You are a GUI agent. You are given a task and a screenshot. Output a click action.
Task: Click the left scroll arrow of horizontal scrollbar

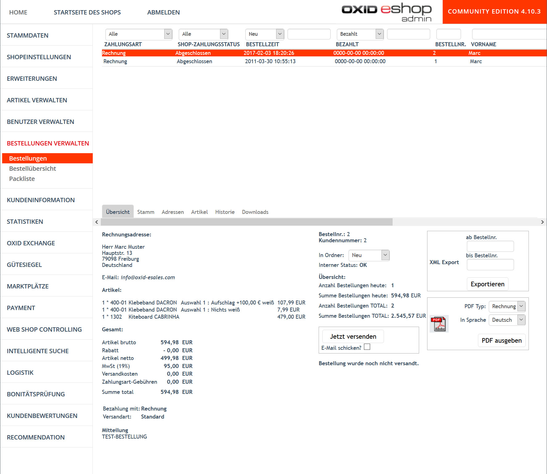pyautogui.click(x=97, y=222)
